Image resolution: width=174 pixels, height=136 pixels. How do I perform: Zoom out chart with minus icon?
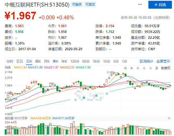point(138,68)
